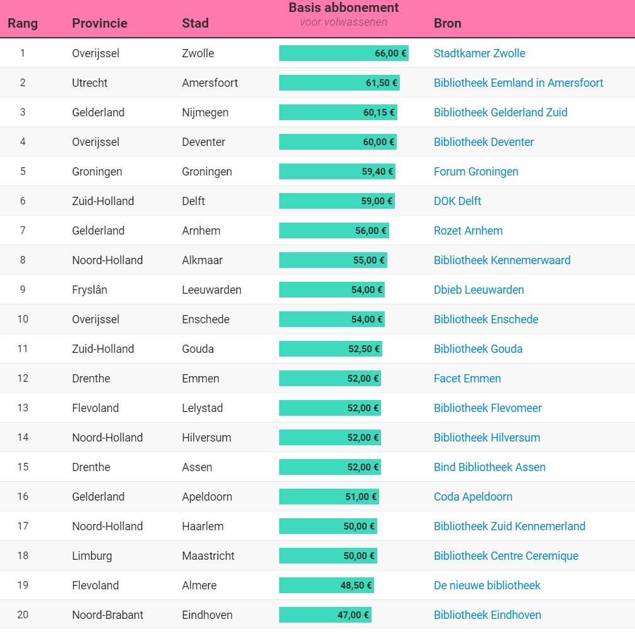Screen dimensions: 635x639
Task: Open the Rozet Arnhem link
Action: tap(468, 231)
